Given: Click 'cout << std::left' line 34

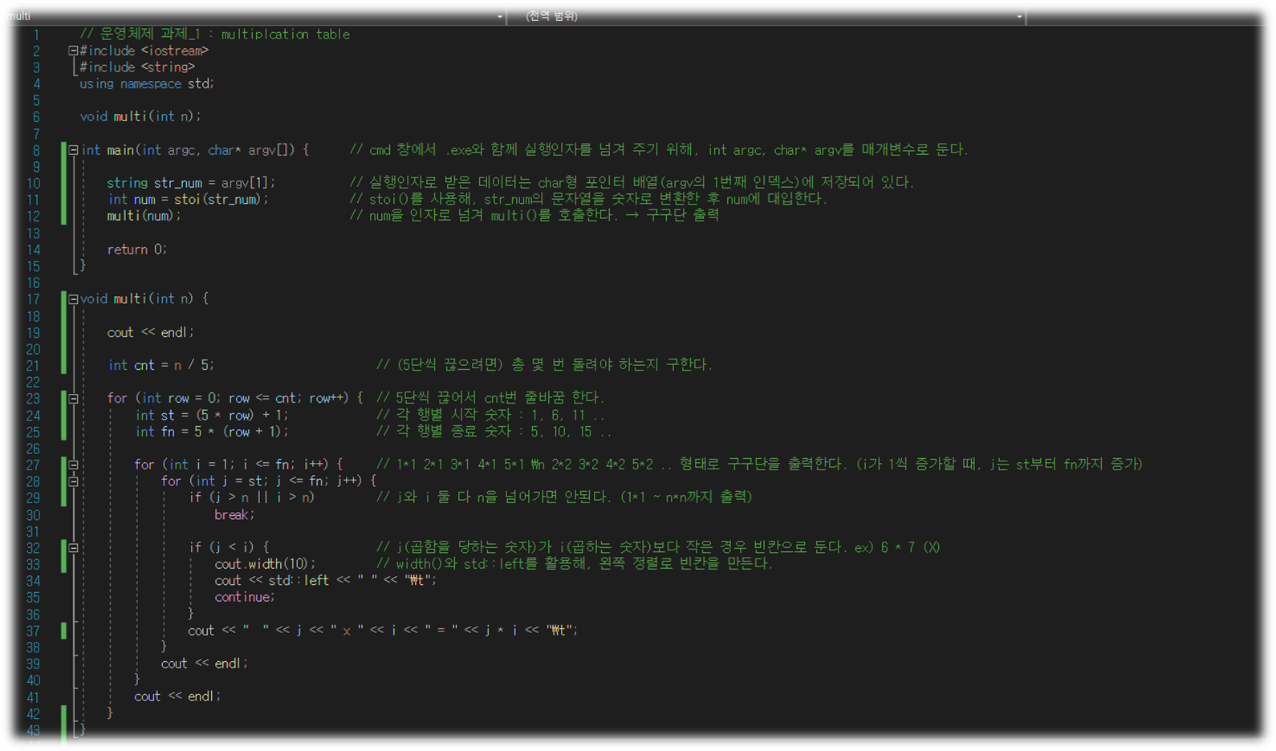Looking at the screenshot, I should 325,580.
